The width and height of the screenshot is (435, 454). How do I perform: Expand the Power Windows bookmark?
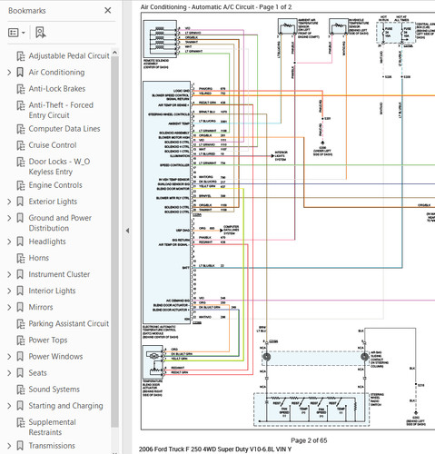9,357
